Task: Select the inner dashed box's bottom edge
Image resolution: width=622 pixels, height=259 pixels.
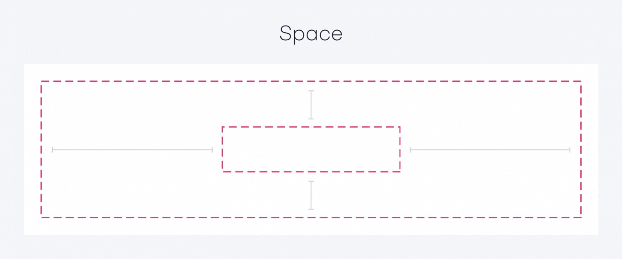Action: (x=311, y=171)
